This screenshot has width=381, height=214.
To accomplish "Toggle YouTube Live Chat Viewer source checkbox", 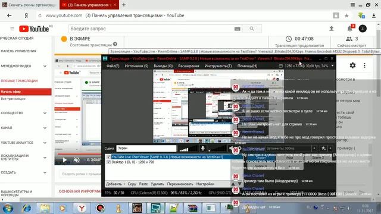I will (108, 157).
